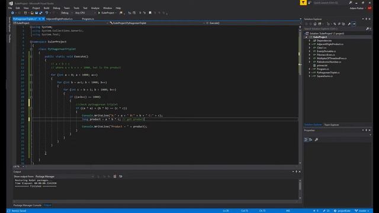Toggle the Preview Selected Items icon
379x213 pixels.
click(x=354, y=24)
